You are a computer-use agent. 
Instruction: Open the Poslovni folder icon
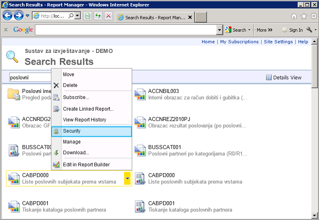14,94
